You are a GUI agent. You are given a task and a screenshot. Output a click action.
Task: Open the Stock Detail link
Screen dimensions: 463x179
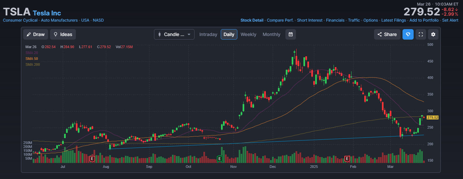252,20
